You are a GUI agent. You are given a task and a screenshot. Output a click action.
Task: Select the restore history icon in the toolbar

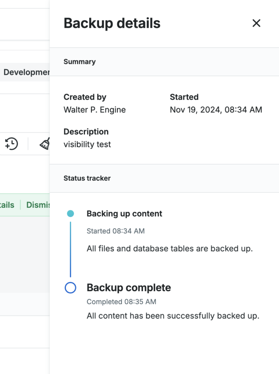(11, 144)
